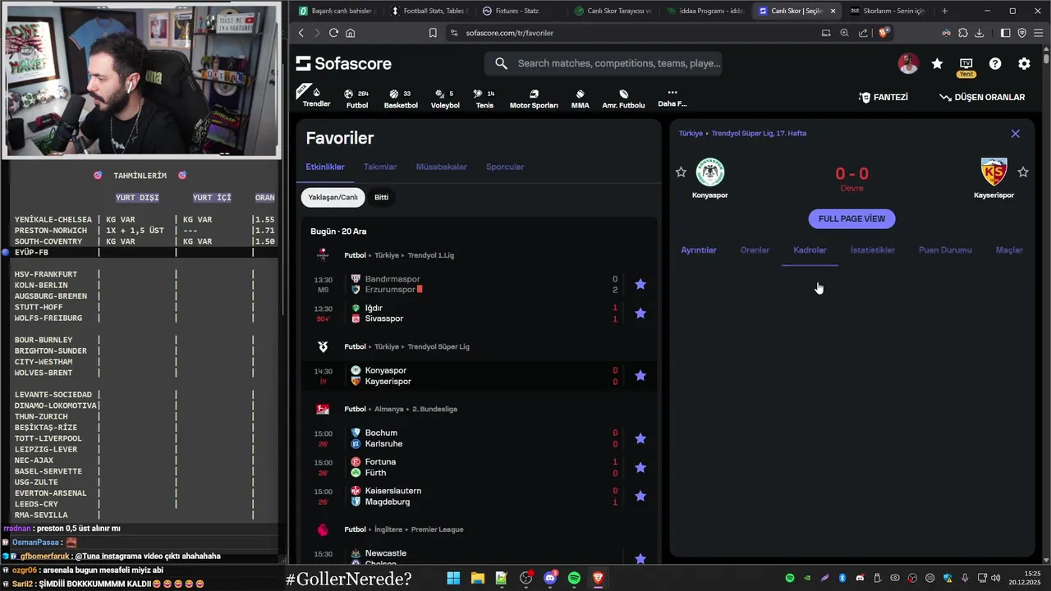The width and height of the screenshot is (1051, 591).
Task: Toggle favorite star beside Konyaspor crest
Action: [x=681, y=172]
